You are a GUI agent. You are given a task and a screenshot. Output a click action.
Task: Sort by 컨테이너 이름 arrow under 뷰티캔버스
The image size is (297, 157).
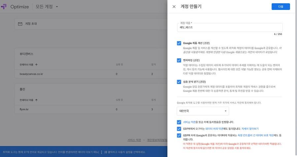pyautogui.click(x=36, y=65)
